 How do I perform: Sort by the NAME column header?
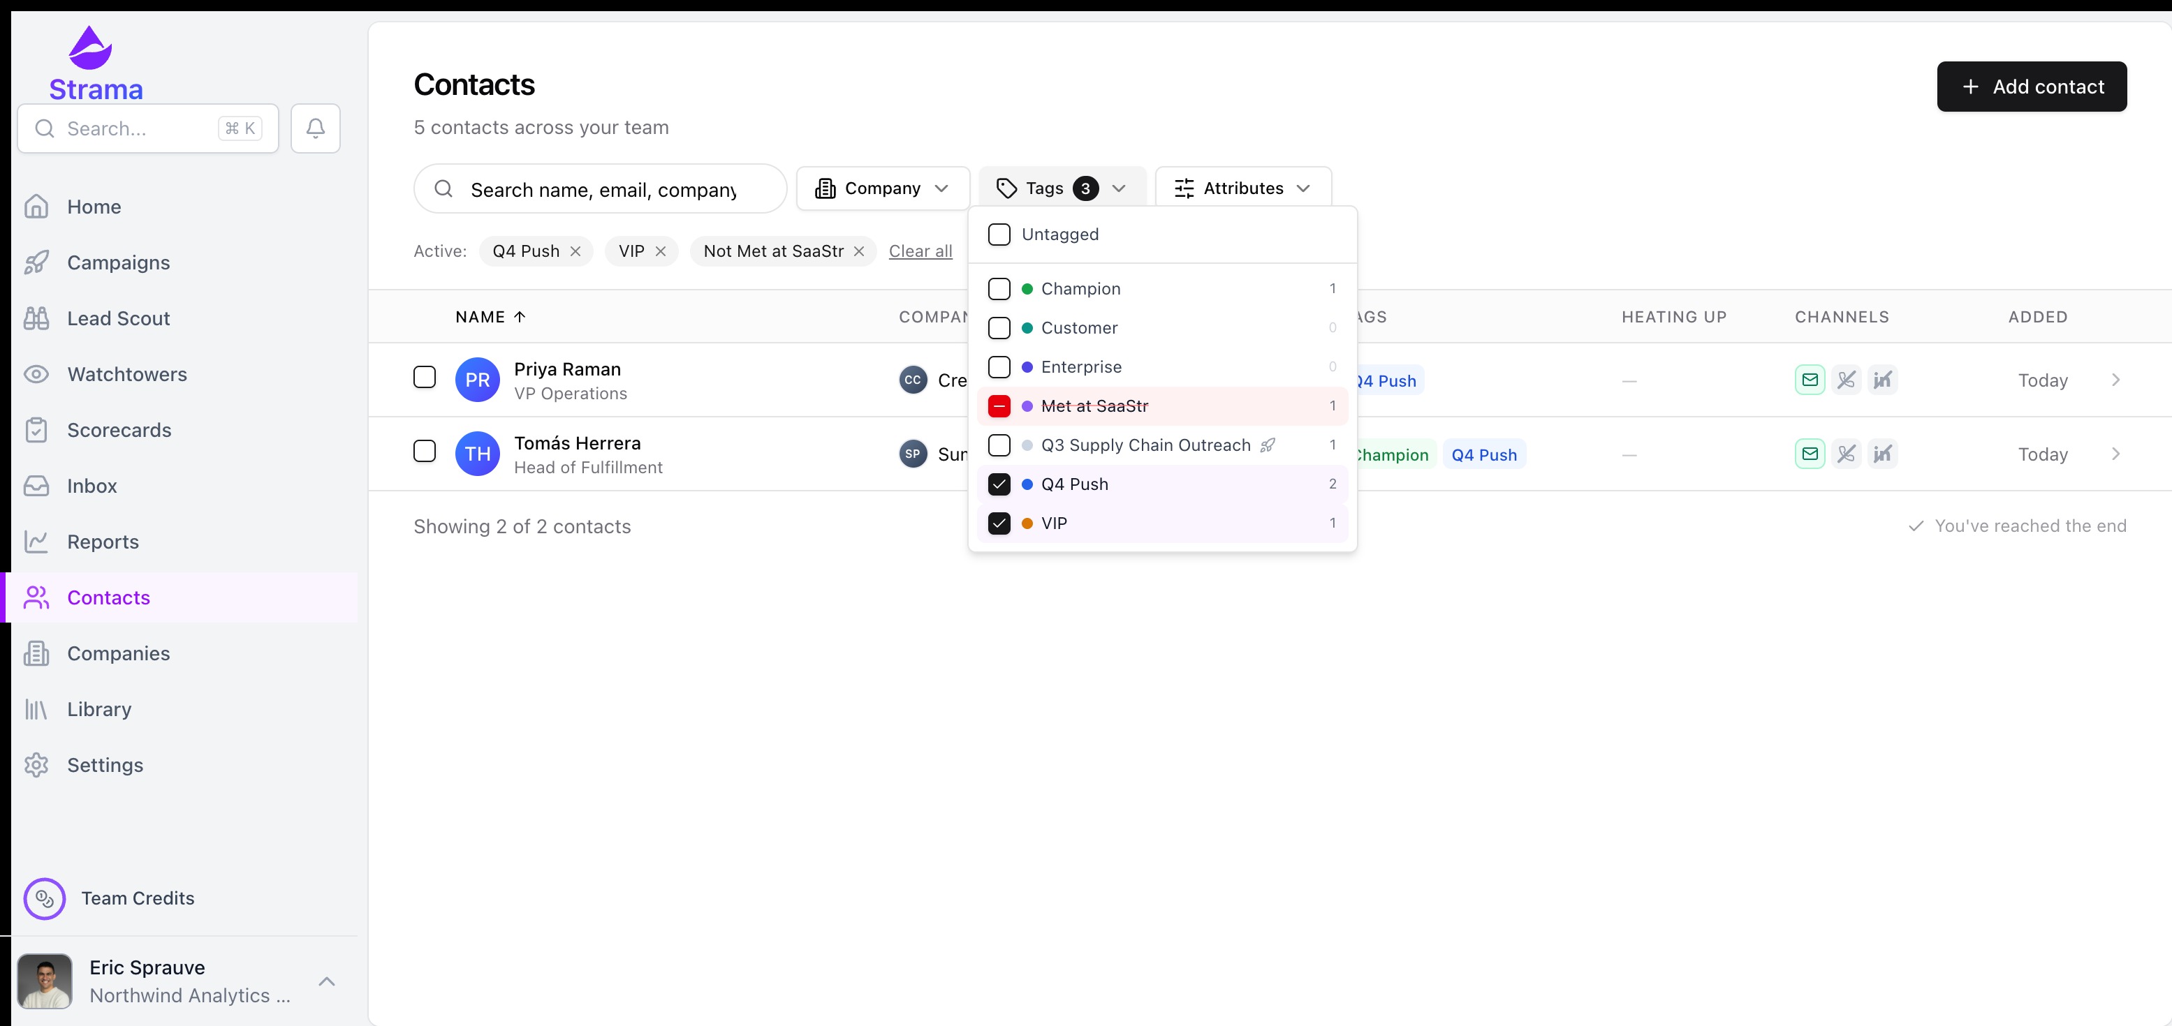[490, 317]
